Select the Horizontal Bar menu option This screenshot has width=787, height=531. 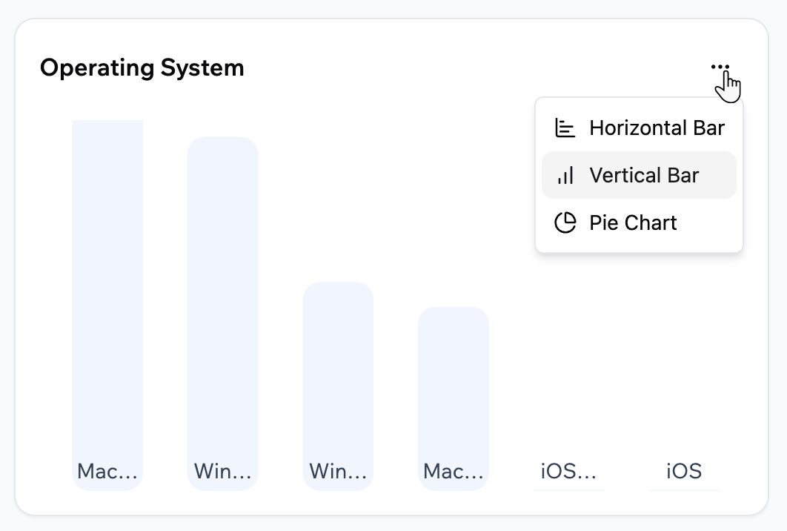(656, 128)
